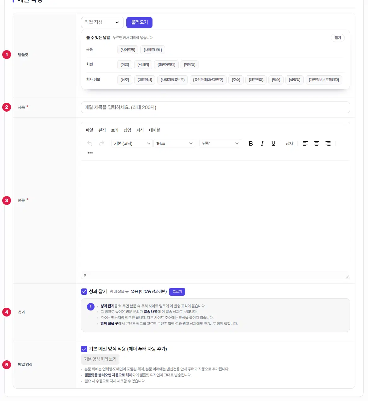Click 기본 양식 미리 보기 button
The height and width of the screenshot is (401, 368).
(x=100, y=359)
